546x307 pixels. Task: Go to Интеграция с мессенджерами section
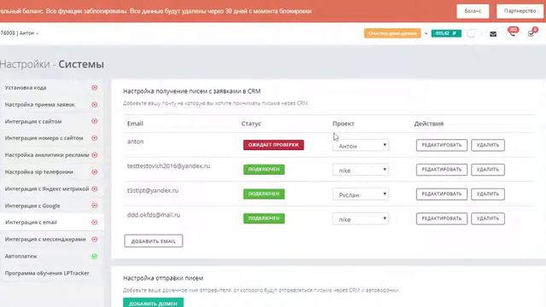(45, 240)
